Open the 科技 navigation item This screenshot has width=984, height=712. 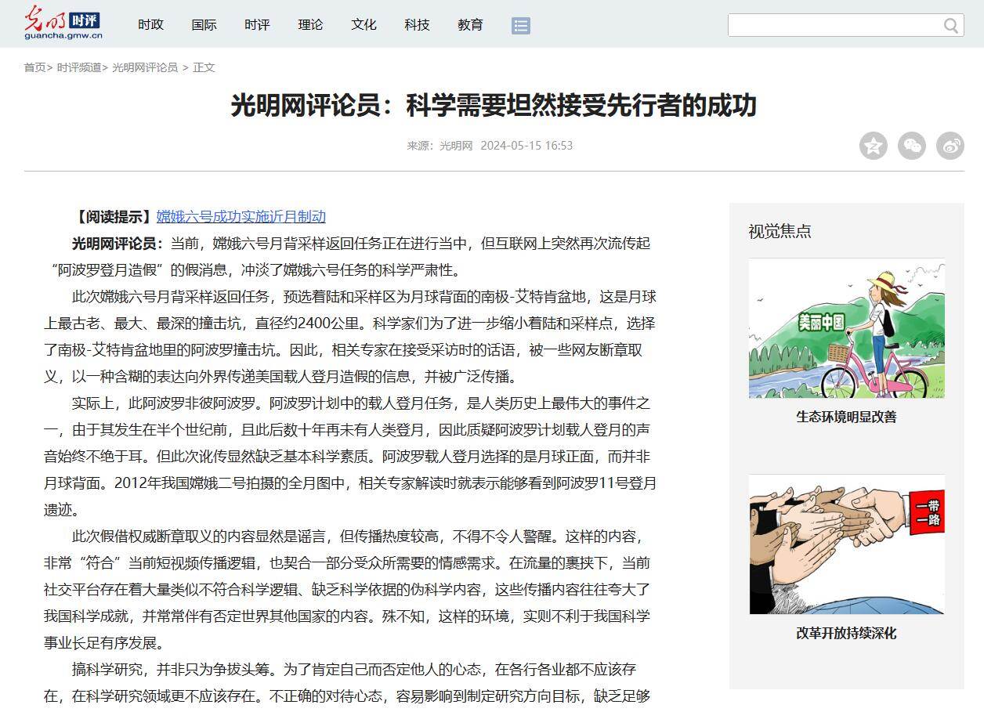click(417, 25)
